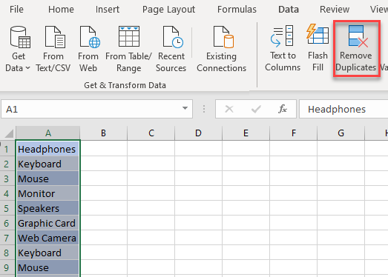The height and width of the screenshot is (277, 388).
Task: Apply Flash Fill
Action: [x=318, y=48]
